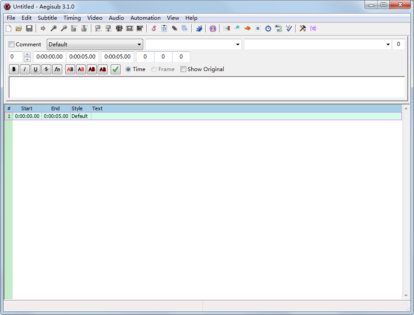414x315 pixels.
Task: Expand the Effect combo box dropdown
Action: click(x=388, y=45)
